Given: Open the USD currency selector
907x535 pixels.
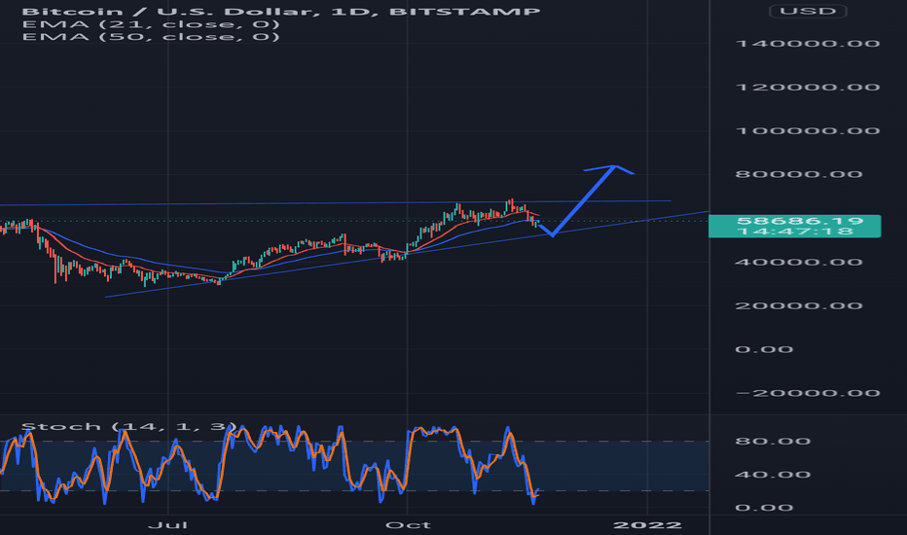Looking at the screenshot, I should tap(808, 11).
